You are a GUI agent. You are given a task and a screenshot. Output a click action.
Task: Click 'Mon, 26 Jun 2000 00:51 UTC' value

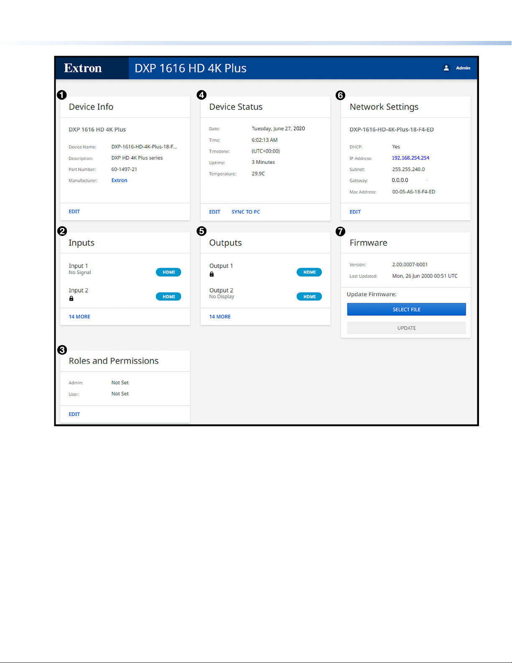425,276
